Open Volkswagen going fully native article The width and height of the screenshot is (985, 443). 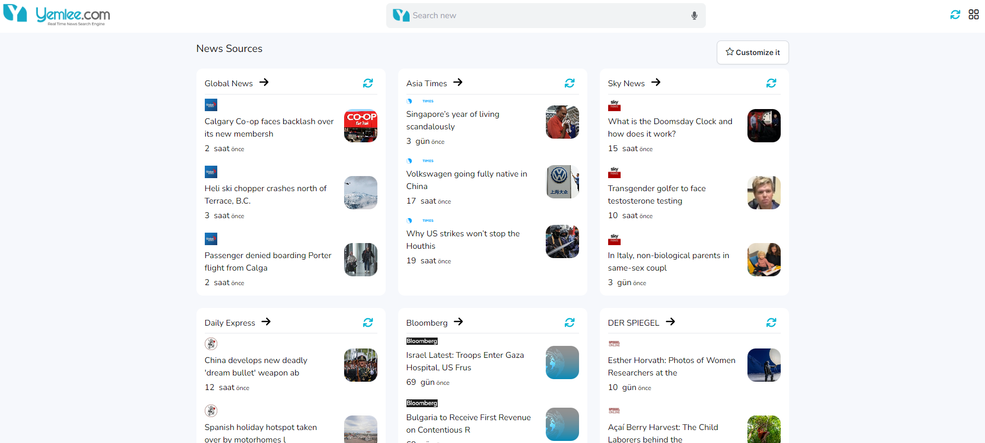(467, 180)
